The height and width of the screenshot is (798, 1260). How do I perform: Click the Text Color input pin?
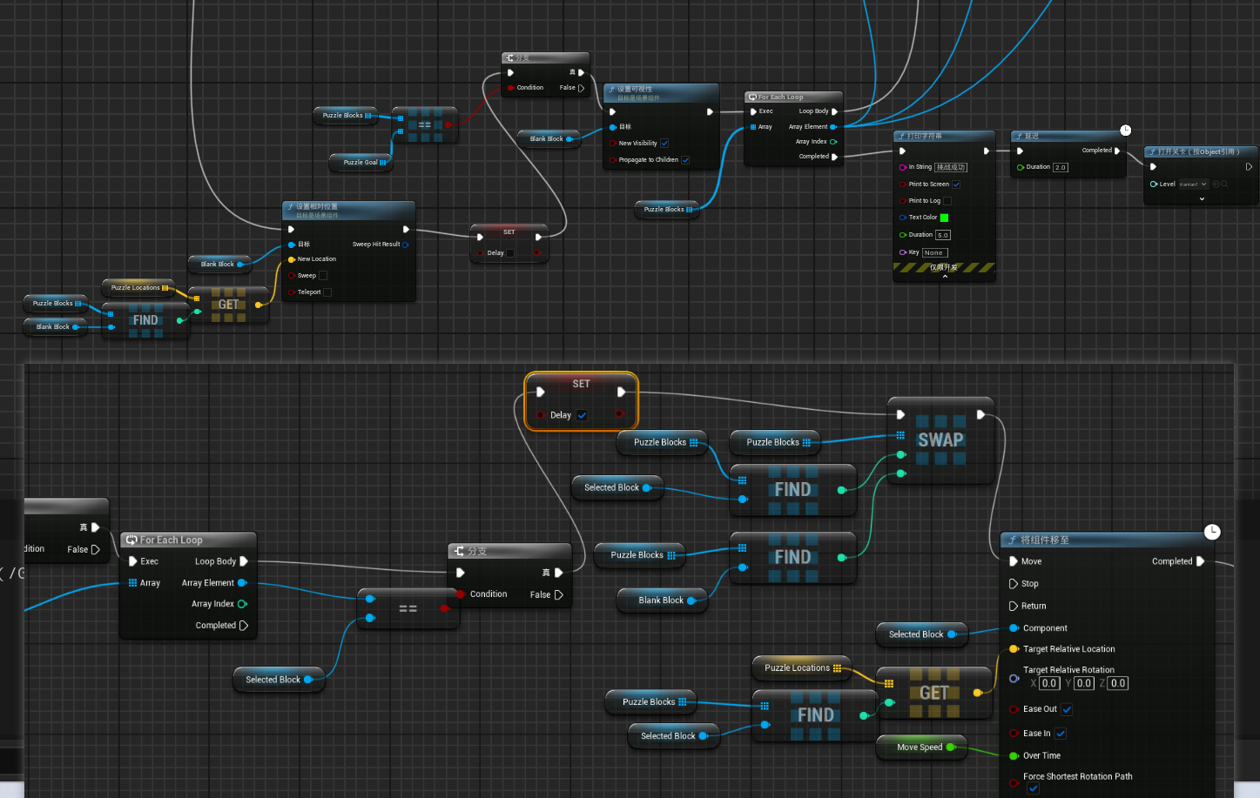(x=903, y=218)
